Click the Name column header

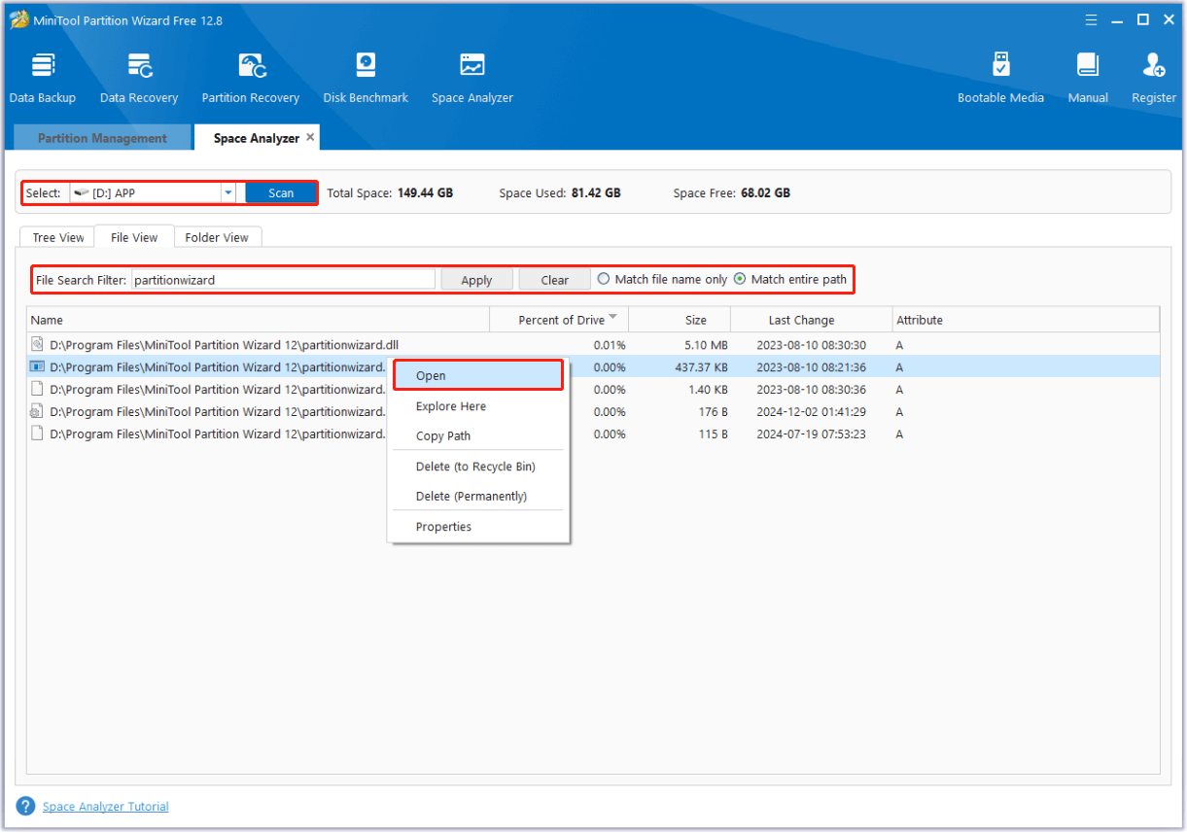click(258, 320)
